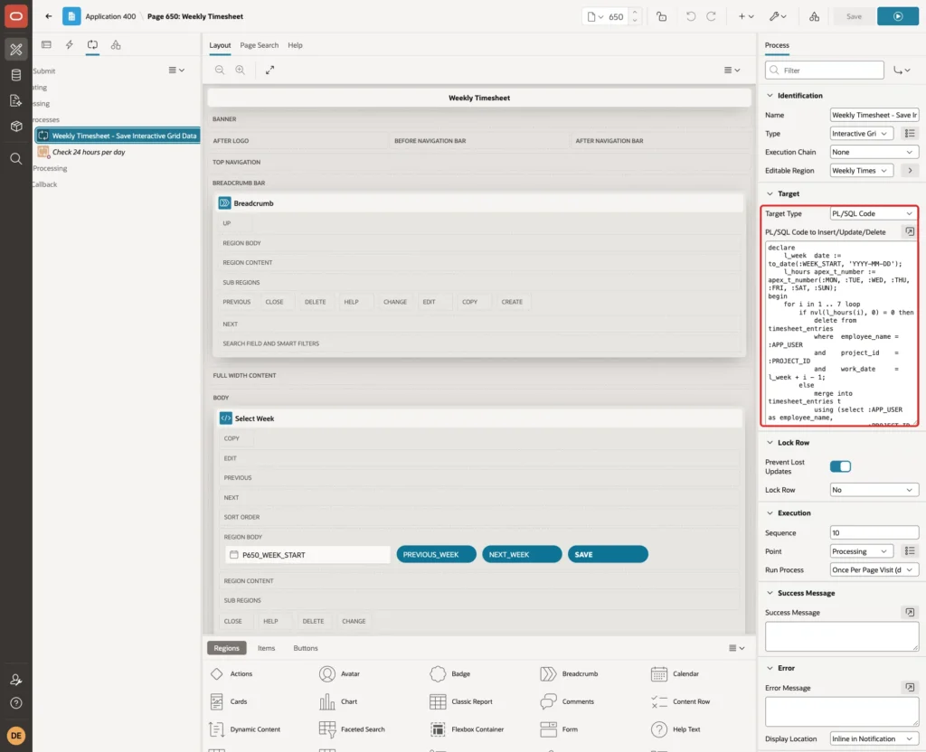Go to Editable Region arrow button
This screenshot has width=926, height=752.
[910, 171]
